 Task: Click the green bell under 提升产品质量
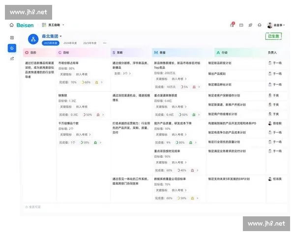[x=191, y=143]
